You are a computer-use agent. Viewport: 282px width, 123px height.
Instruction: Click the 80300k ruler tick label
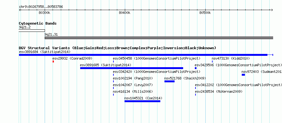pyautogui.click(x=44, y=13)
